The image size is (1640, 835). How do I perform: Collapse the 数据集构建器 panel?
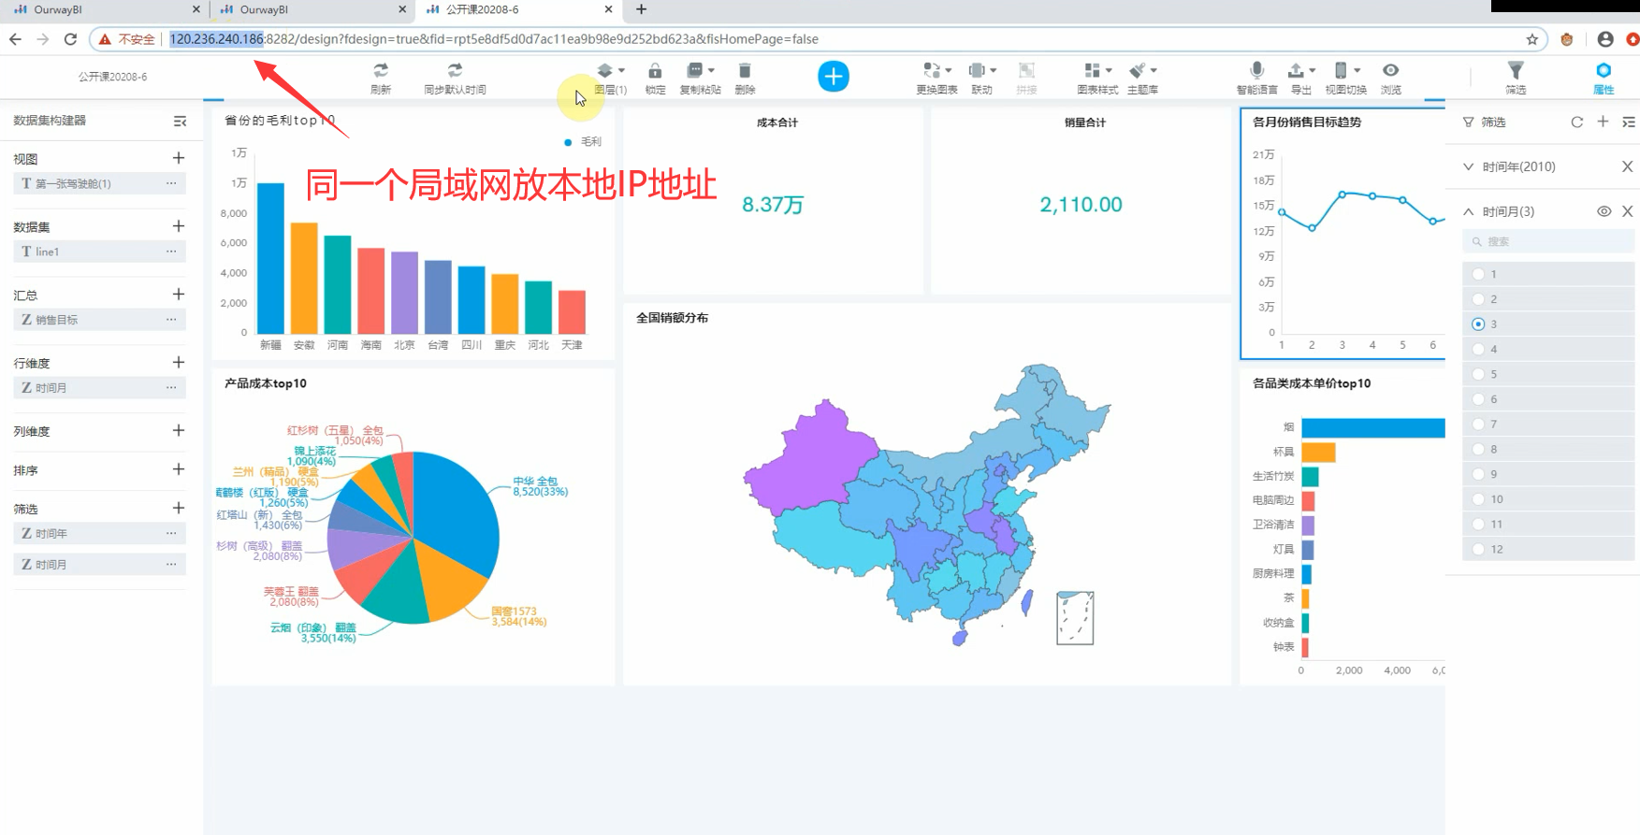click(181, 122)
